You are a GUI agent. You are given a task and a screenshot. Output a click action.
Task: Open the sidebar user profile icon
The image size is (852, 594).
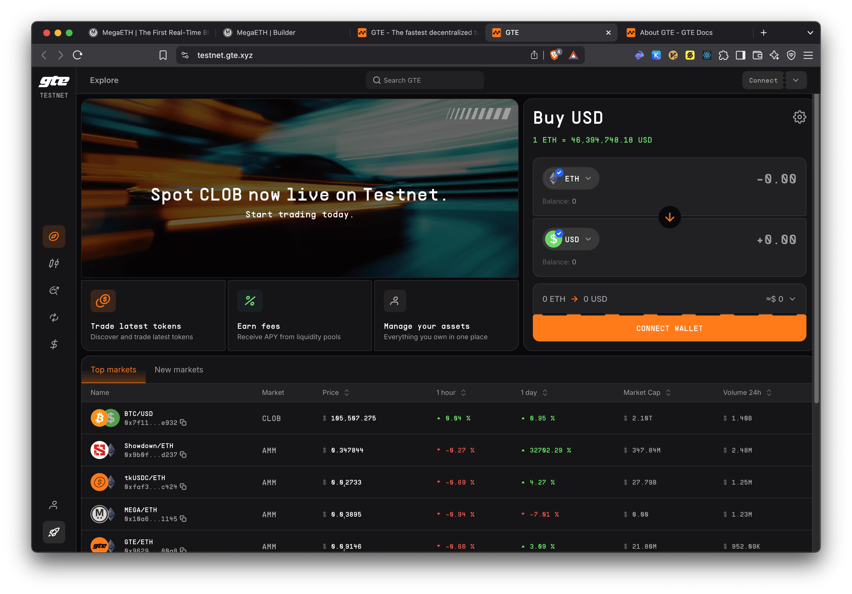tap(54, 505)
